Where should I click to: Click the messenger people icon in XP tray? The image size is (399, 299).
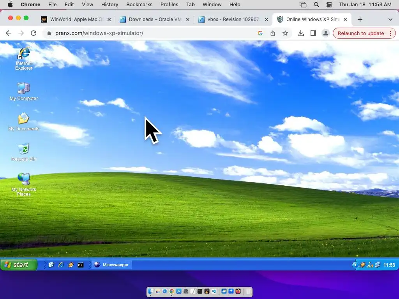coord(370,265)
